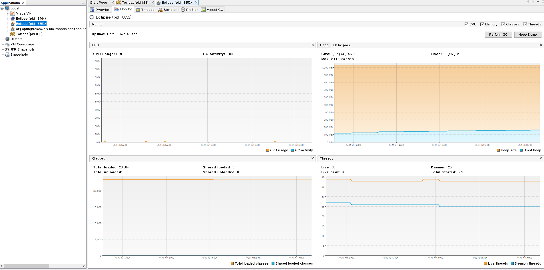
Task: Collapse the Local tree node
Action: click(2, 8)
